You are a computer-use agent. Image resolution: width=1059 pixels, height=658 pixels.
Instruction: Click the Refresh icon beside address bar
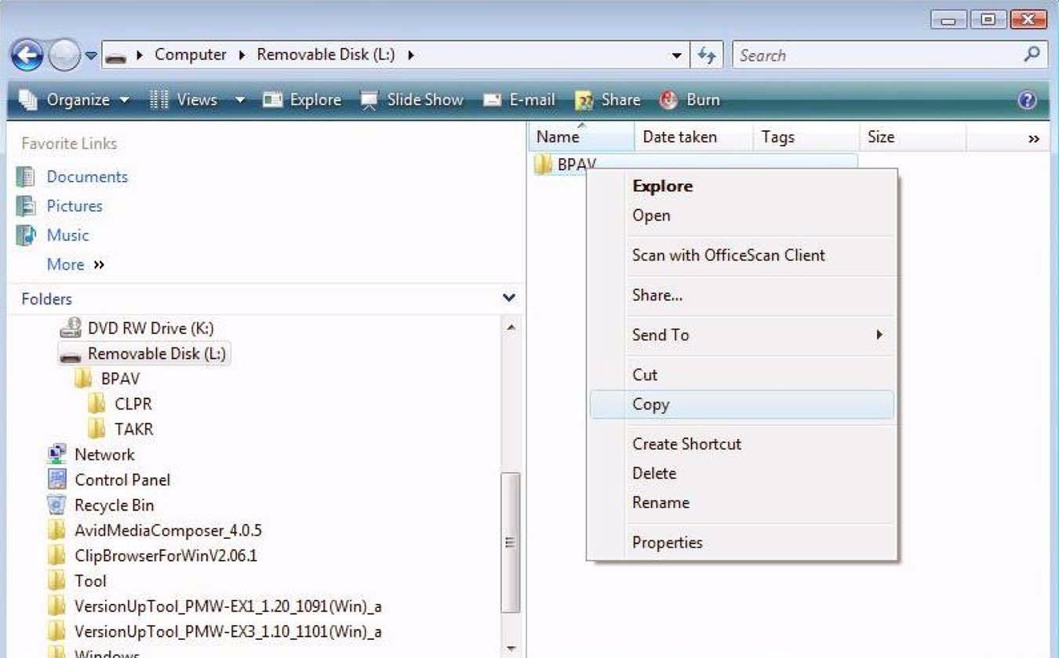[x=707, y=56]
